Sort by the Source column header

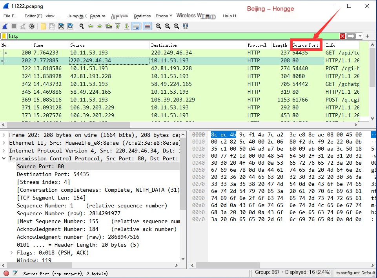[x=109, y=45]
